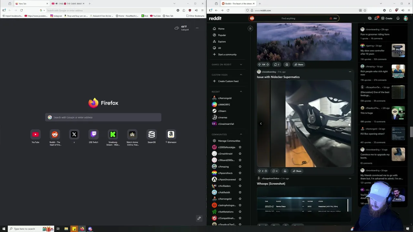Open overflow menu for the Whoops Screenshot post
The height and width of the screenshot is (232, 413).
point(350,179)
